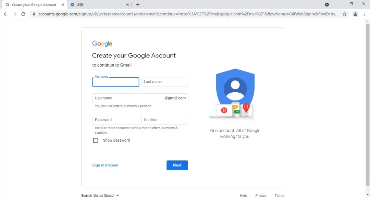Select the Create your Google Account tab

[34, 5]
